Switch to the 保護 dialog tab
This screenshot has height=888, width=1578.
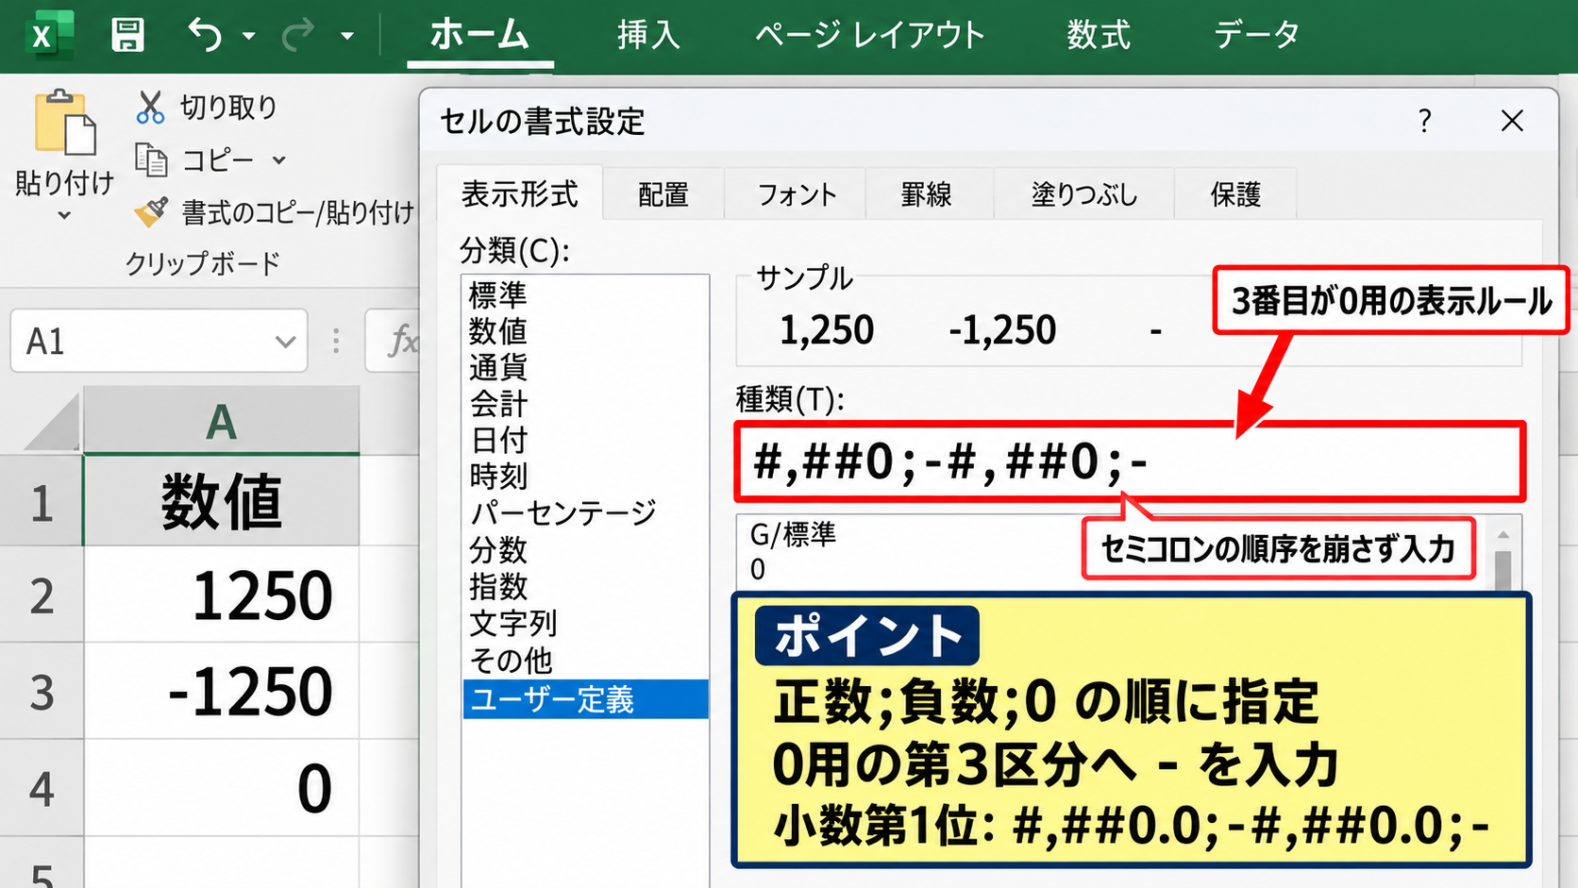coord(1235,194)
